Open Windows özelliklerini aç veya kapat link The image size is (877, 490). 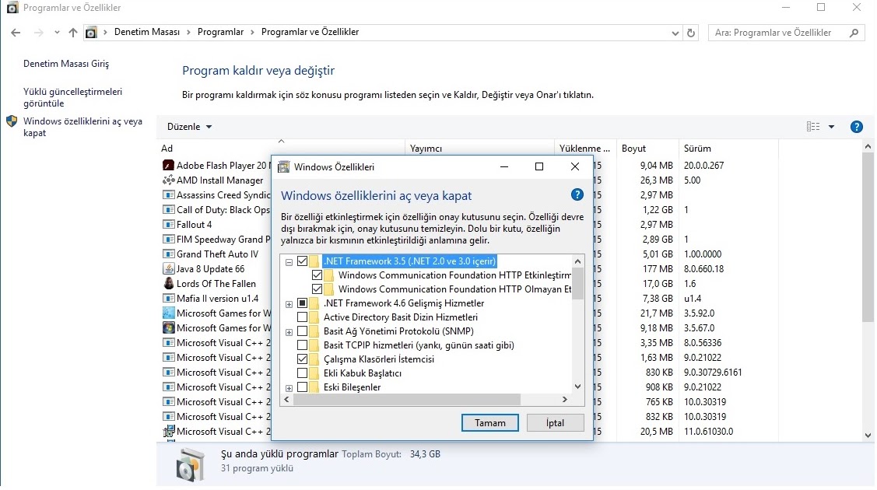tap(82, 127)
